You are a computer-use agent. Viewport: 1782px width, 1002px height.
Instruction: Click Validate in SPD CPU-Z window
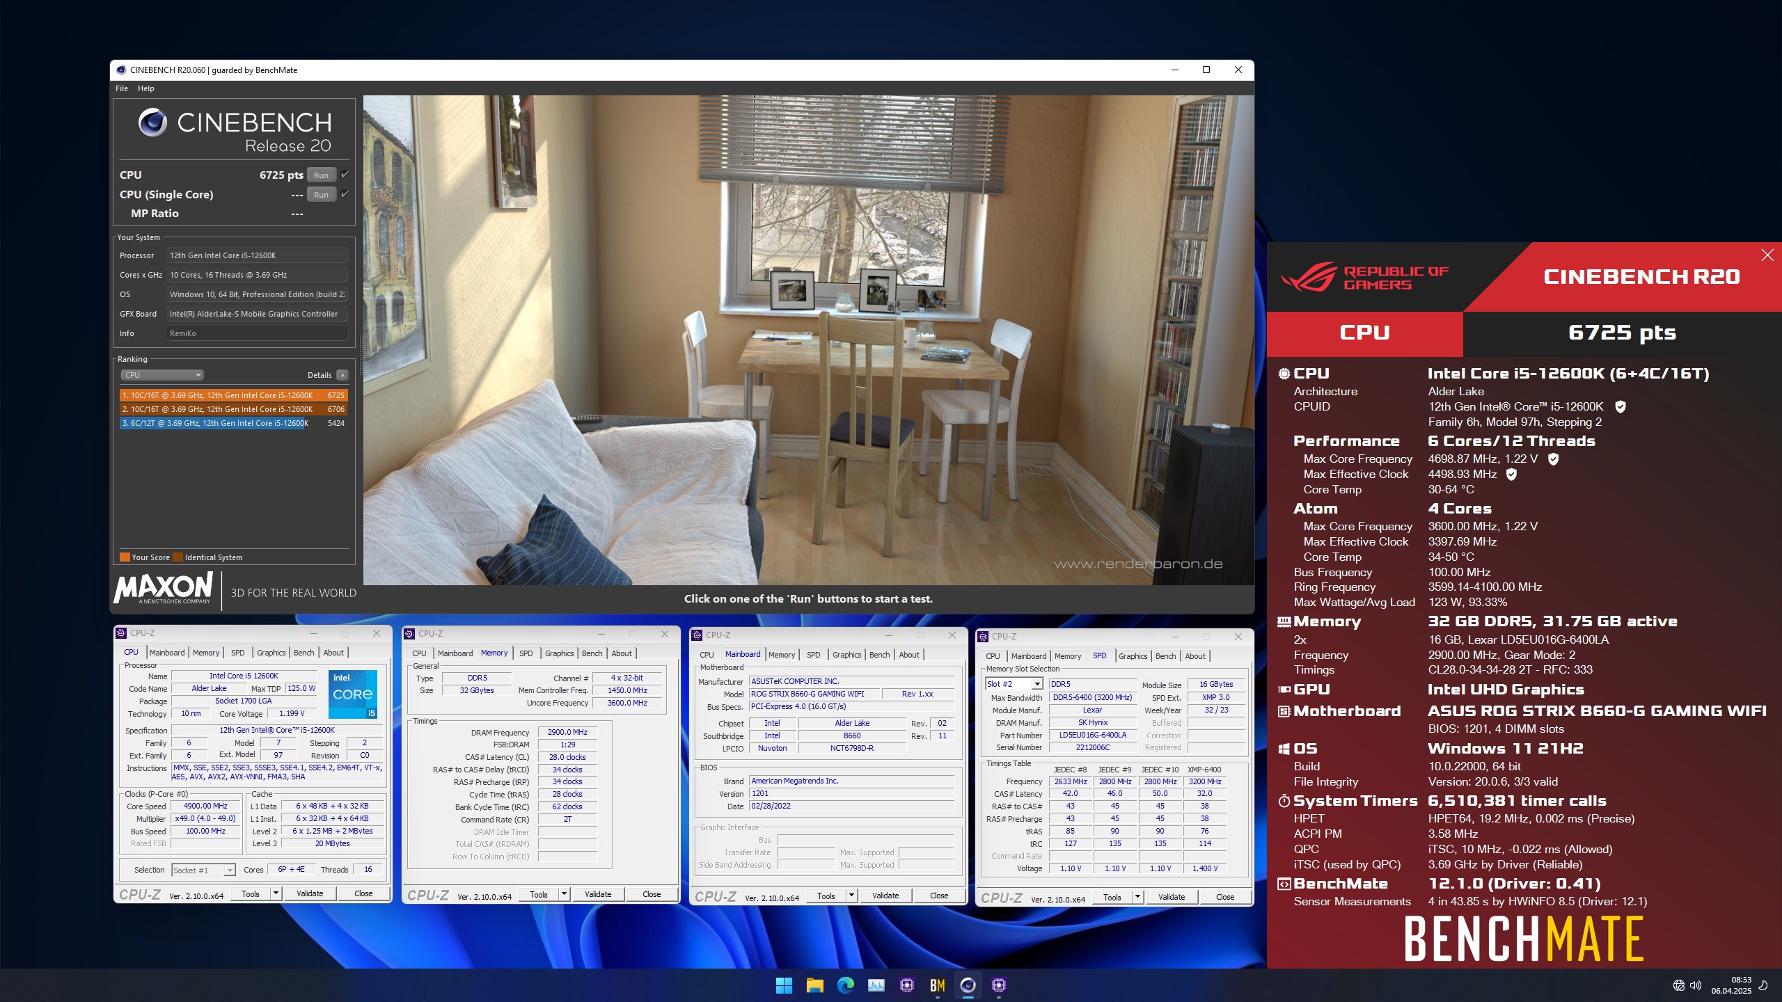coord(1172,897)
